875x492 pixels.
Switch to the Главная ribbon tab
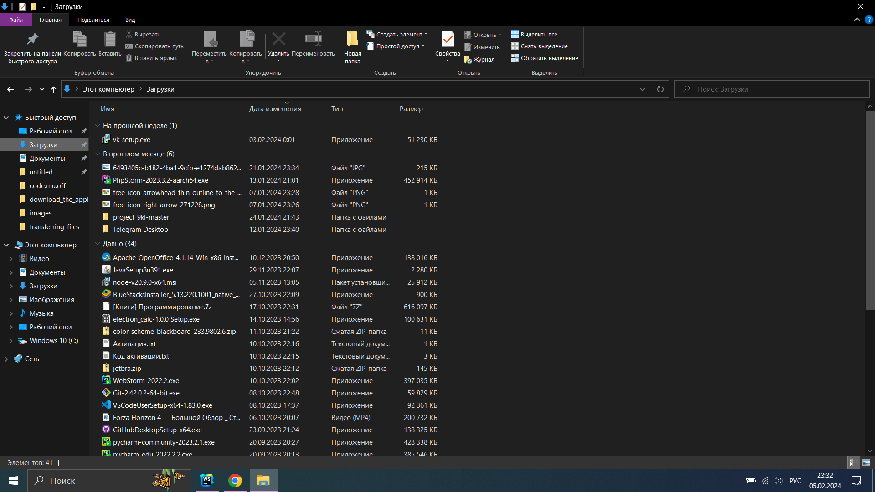51,20
